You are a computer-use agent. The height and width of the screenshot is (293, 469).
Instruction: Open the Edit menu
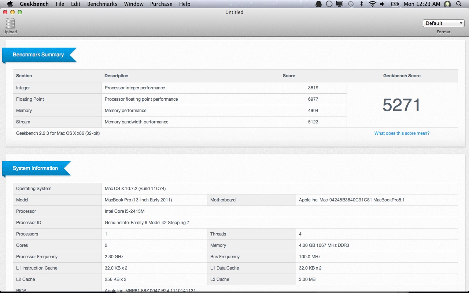click(76, 4)
